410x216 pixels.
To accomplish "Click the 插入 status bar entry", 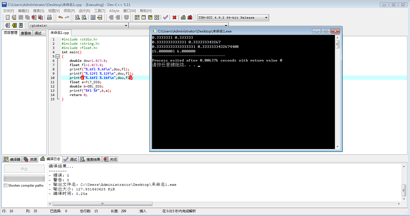I will (143, 211).
